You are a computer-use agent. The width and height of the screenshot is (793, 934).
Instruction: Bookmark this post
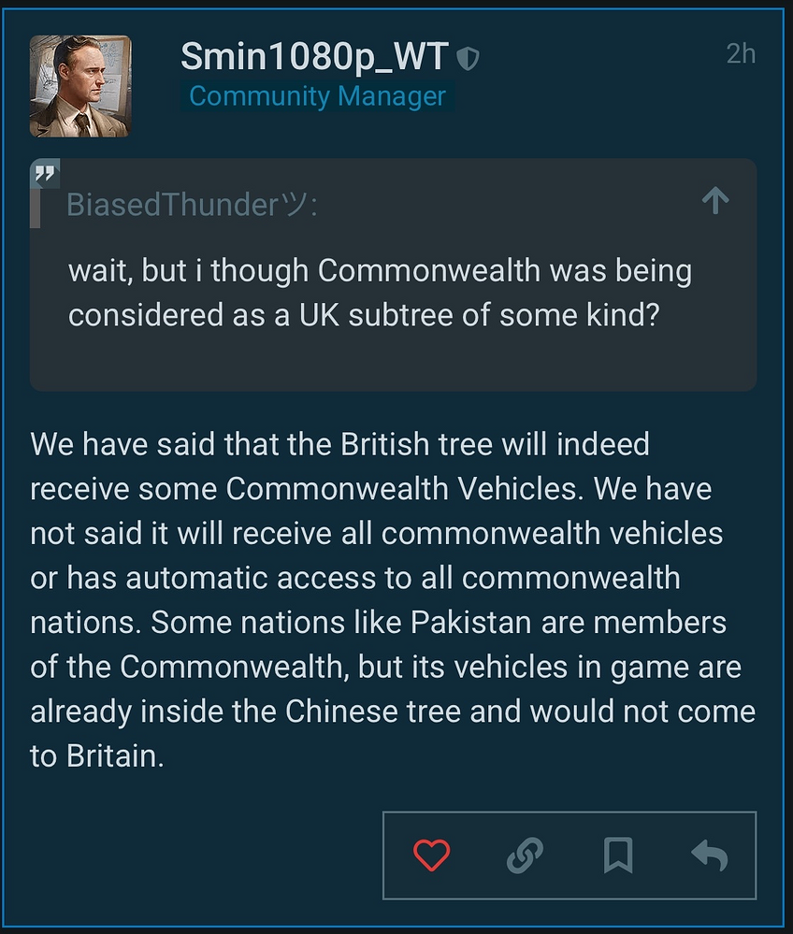click(618, 855)
